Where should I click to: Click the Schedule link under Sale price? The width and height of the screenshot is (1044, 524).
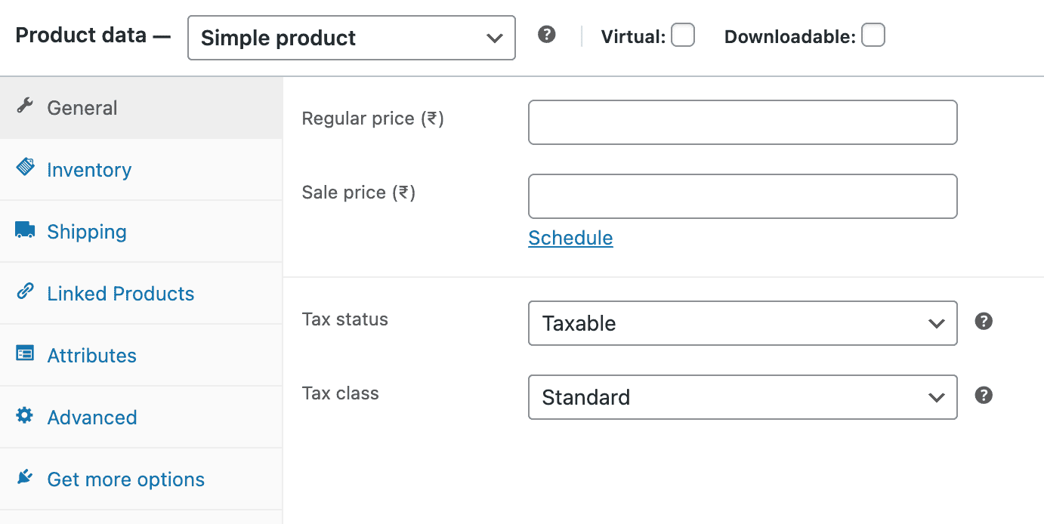click(570, 238)
